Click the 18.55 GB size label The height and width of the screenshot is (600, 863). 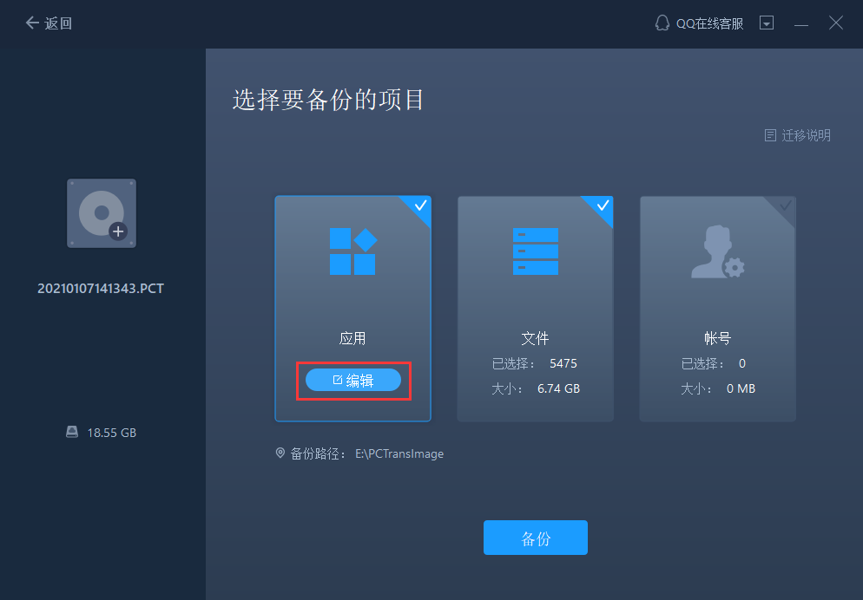click(112, 433)
